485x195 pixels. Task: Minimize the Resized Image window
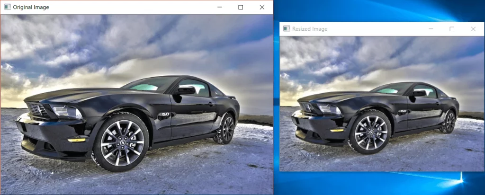click(x=431, y=29)
